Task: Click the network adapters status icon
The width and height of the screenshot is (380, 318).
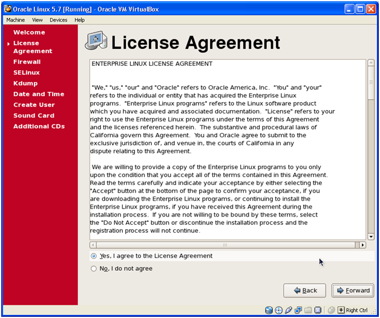Action: (x=298, y=310)
